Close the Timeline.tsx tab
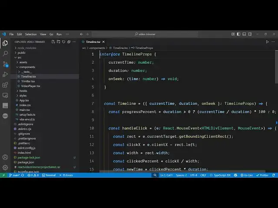Image resolution: width=278 pixels, height=208 pixels. pyautogui.click(x=103, y=42)
